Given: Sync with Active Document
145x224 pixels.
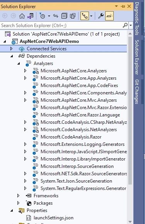Looking at the screenshot, I should [56, 16].
